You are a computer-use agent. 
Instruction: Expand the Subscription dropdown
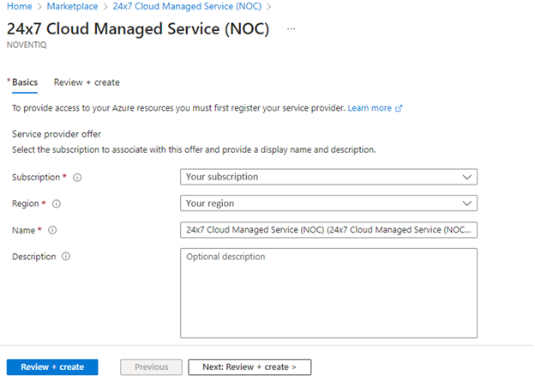click(x=328, y=177)
